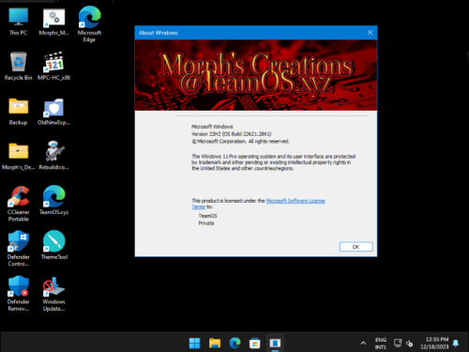The image size is (469, 352).
Task: Open network status tray icon
Action: click(x=398, y=344)
